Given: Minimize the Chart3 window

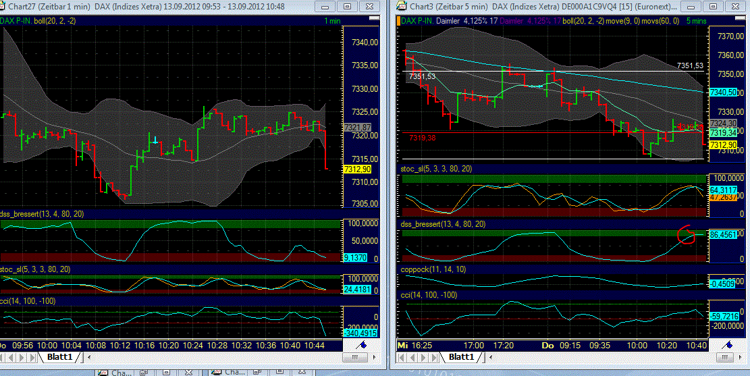Looking at the screenshot, I should 691,7.
